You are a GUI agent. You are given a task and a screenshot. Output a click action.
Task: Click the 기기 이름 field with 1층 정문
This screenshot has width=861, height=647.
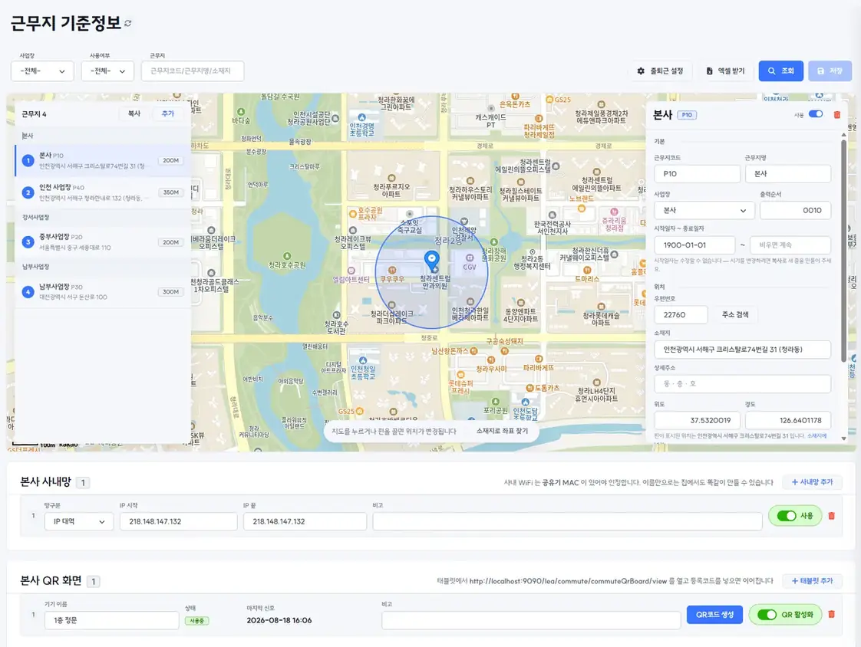pos(111,620)
